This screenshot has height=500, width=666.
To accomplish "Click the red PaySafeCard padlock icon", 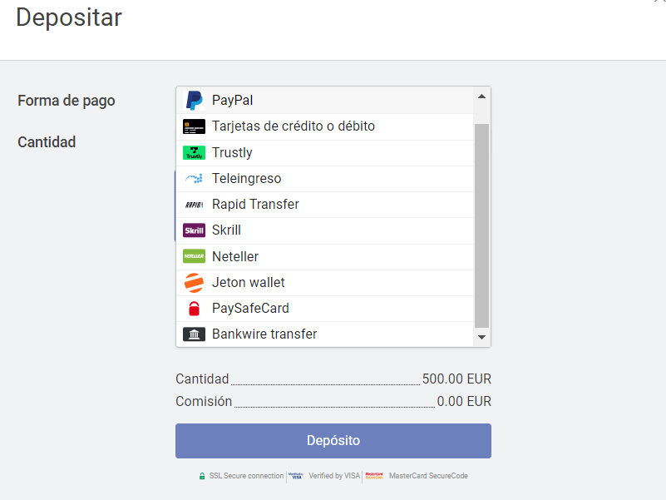I will (x=194, y=309).
